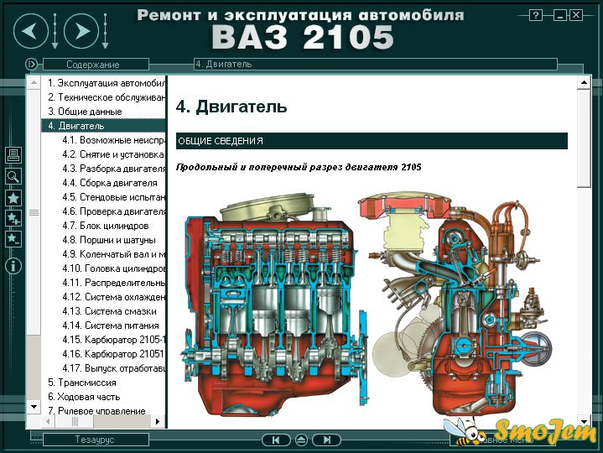603x453 pixels.
Task: Click contents horizontal scroll left arrow
Action: (x=48, y=421)
